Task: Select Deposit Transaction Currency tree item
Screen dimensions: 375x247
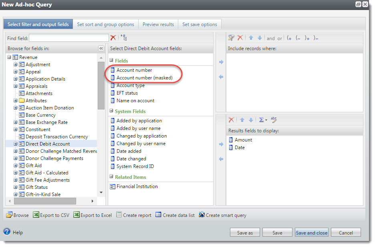Action: (x=56, y=137)
